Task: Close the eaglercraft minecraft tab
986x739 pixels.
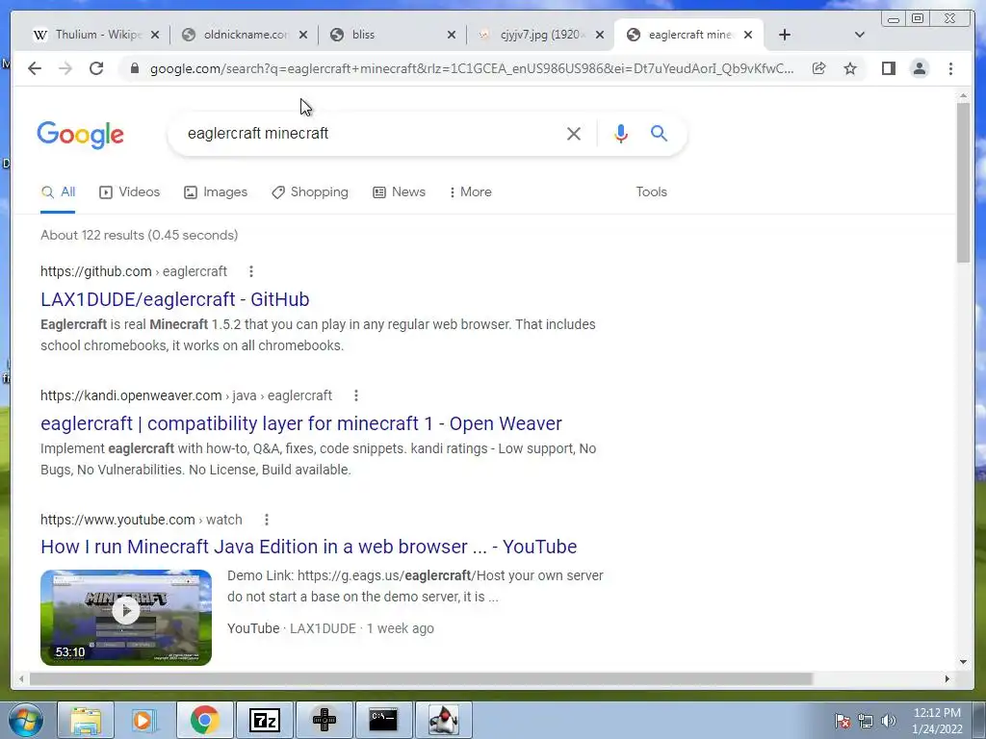Action: [747, 35]
